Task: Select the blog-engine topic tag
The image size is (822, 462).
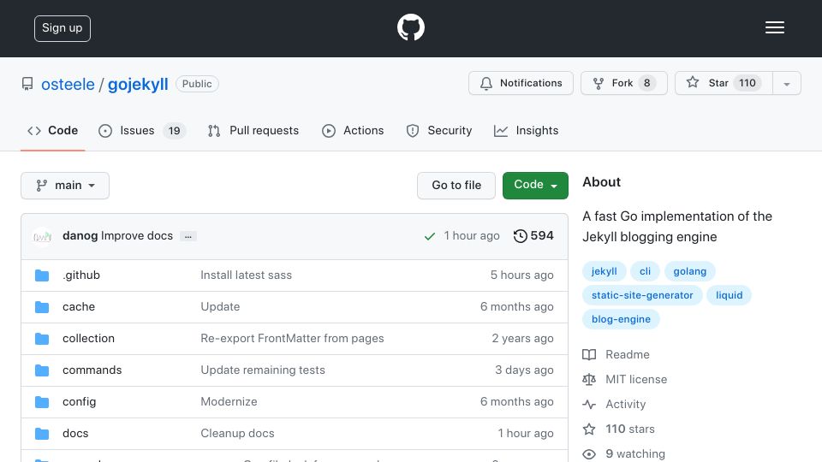Action: pyautogui.click(x=622, y=319)
